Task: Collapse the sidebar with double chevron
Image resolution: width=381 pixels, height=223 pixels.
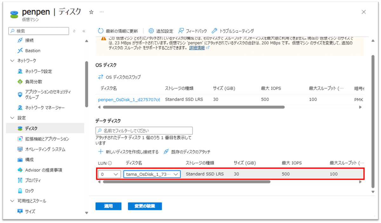Action: [84, 31]
